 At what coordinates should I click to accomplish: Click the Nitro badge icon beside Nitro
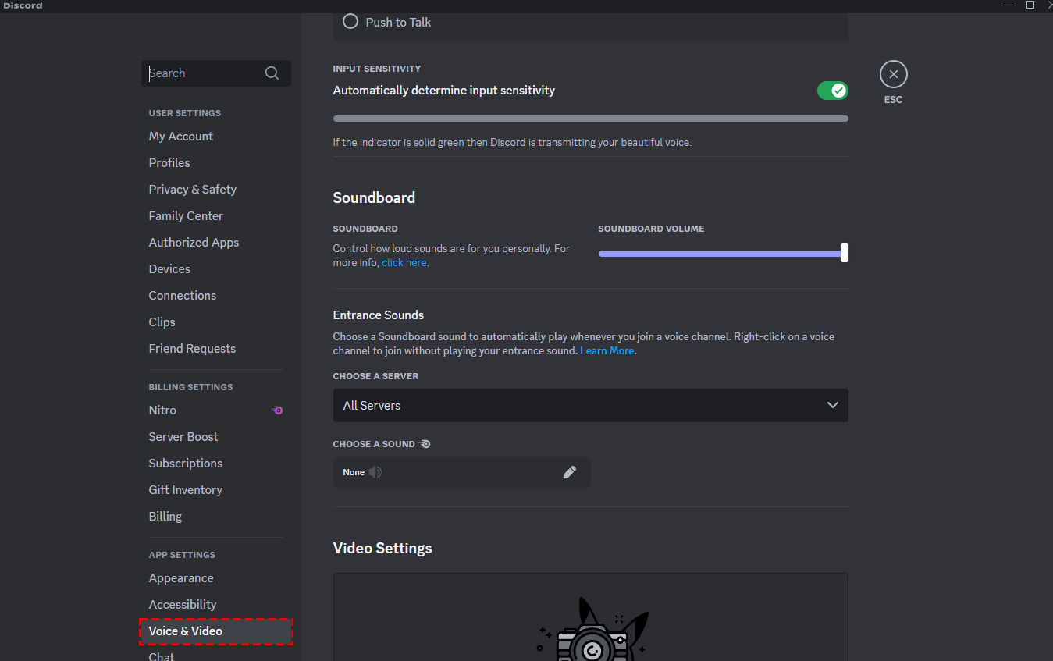(x=277, y=410)
